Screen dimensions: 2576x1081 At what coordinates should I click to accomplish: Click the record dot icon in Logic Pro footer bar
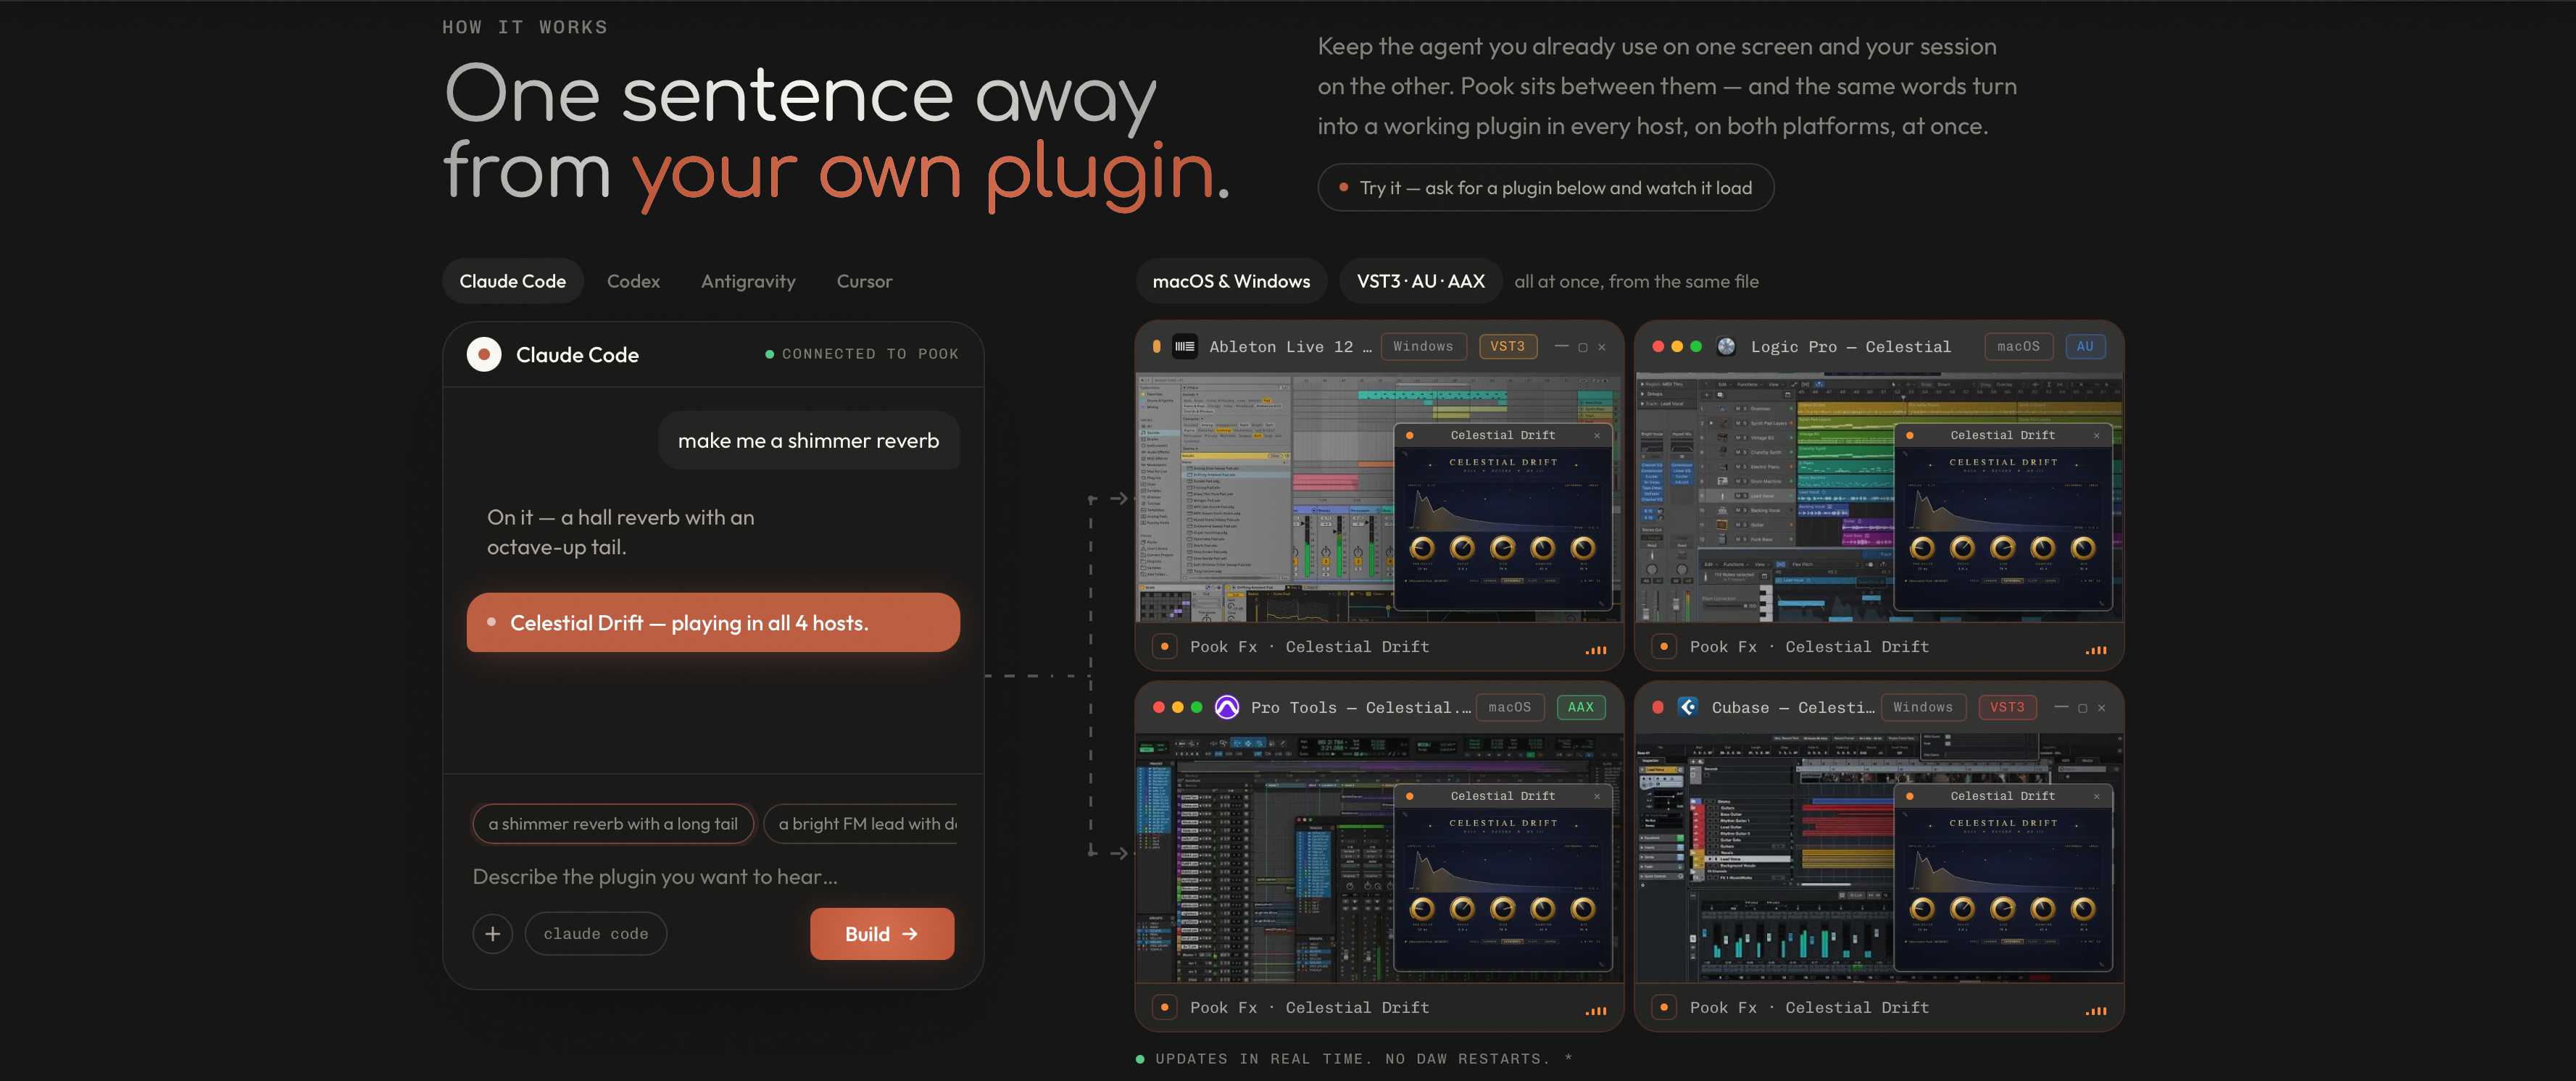[x=1663, y=647]
